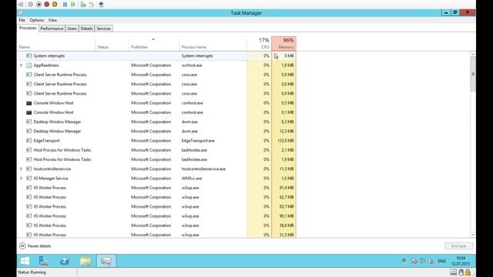Switch to the Performance tab
This screenshot has width=493, height=277.
52,28
